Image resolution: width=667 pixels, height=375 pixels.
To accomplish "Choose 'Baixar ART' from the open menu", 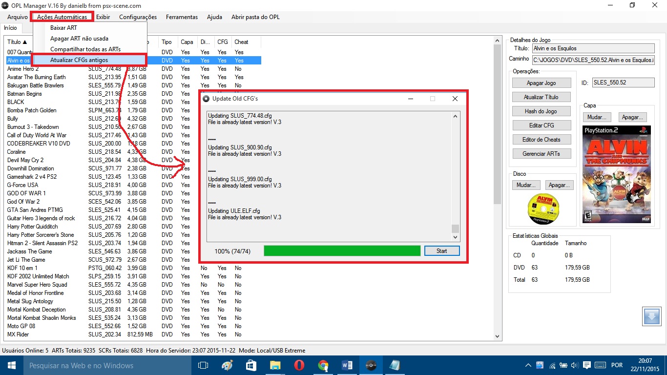I will (x=63, y=28).
